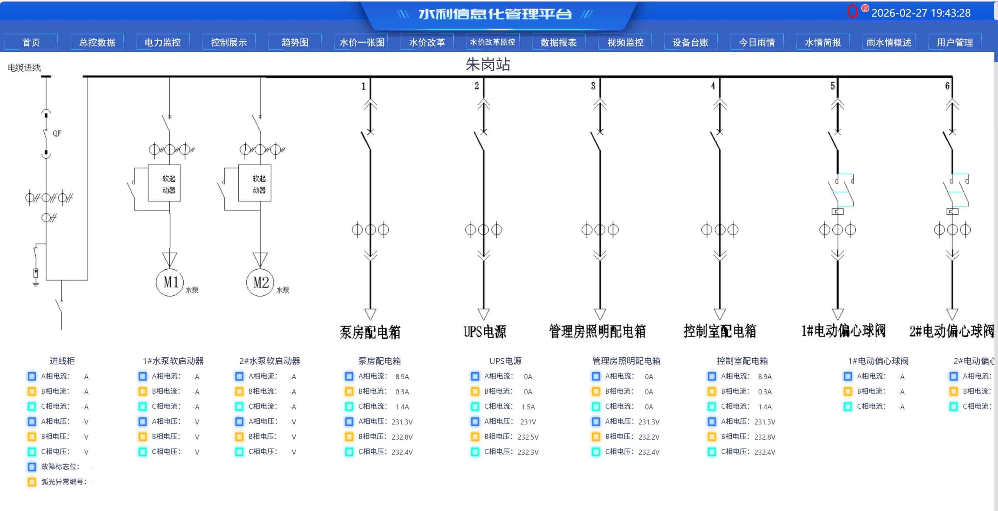
Task: Click the 管理房照明配电箱 diagram label
Action: (597, 331)
